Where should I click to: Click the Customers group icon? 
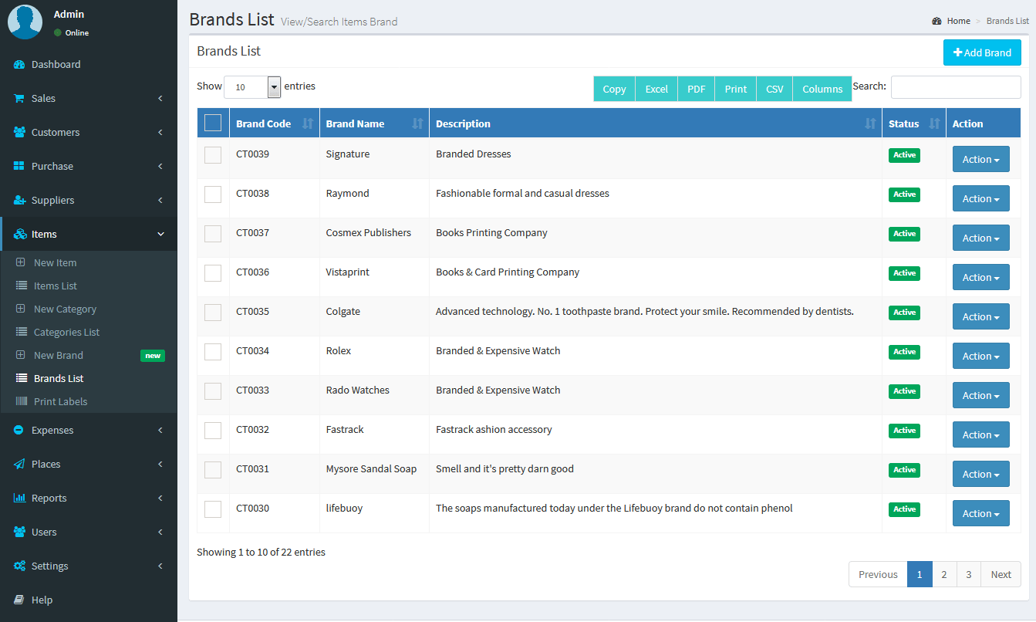point(19,133)
